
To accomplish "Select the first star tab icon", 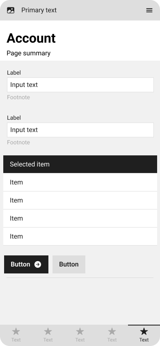I will click(16, 331).
